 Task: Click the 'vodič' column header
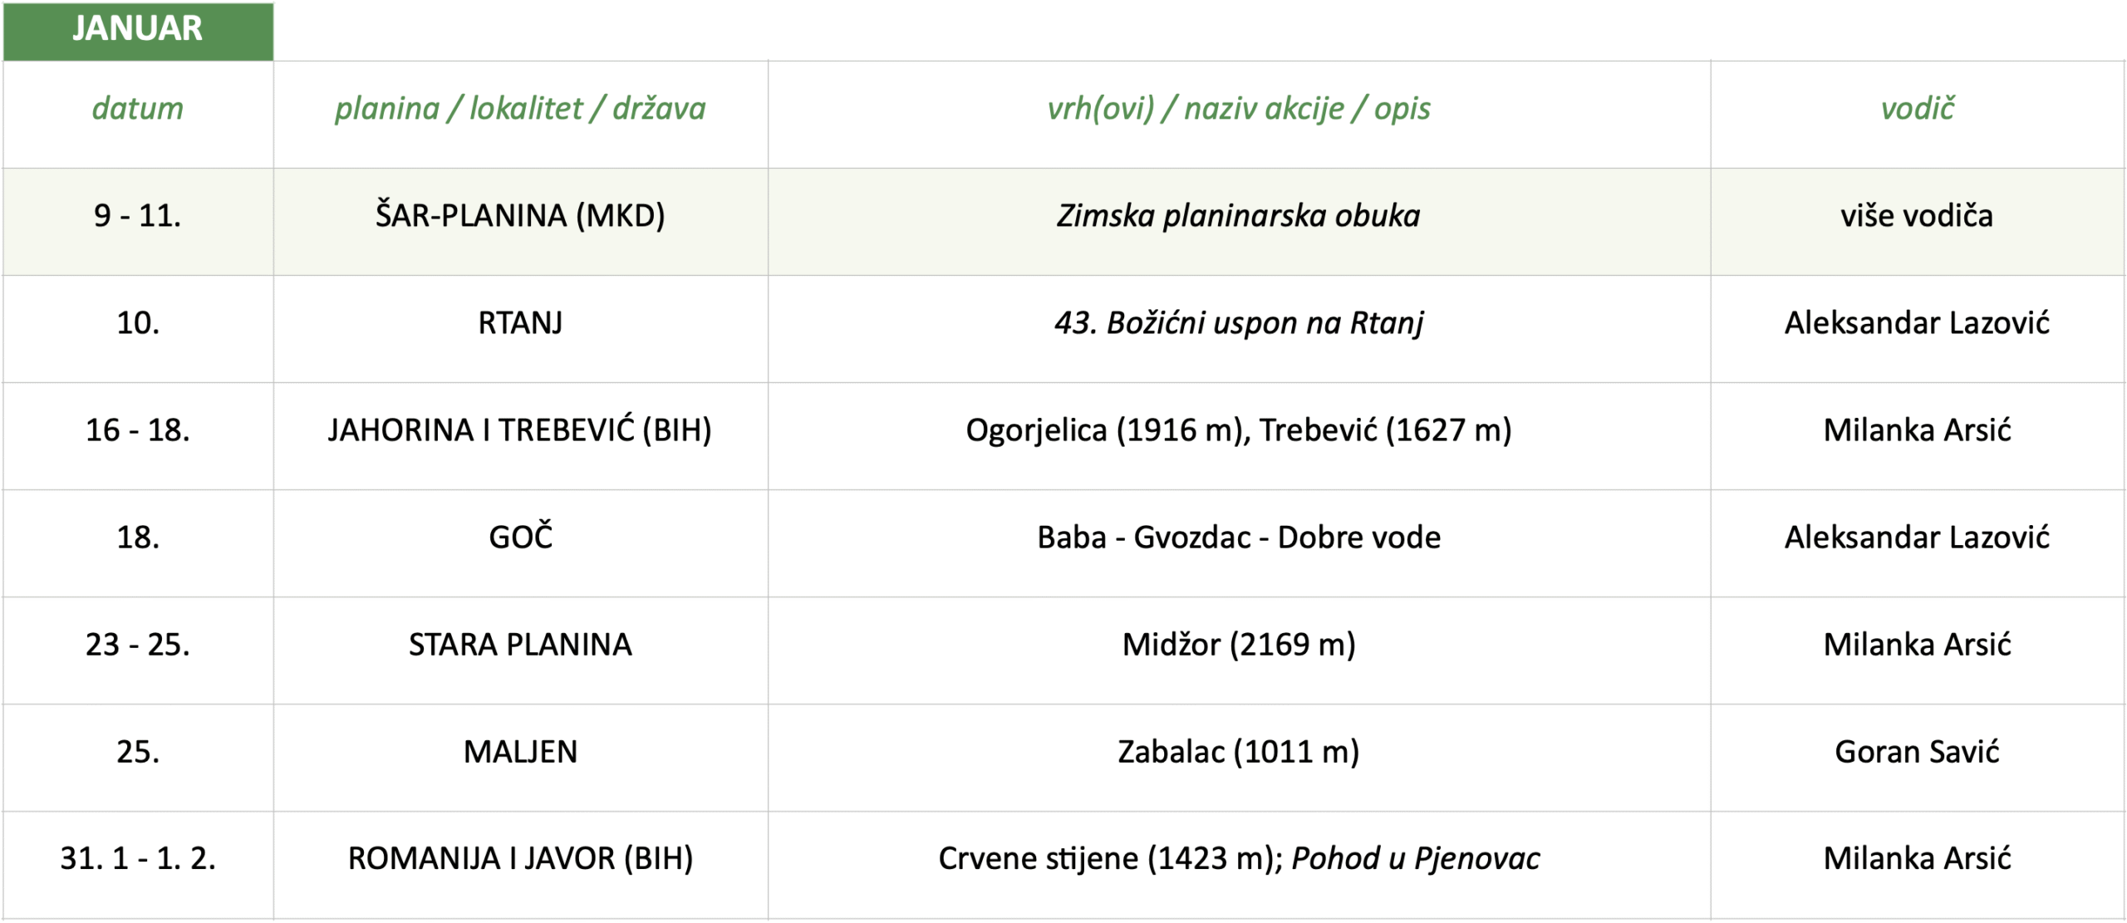click(1917, 109)
